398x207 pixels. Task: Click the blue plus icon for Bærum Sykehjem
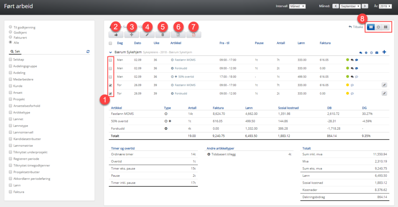pos(384,52)
